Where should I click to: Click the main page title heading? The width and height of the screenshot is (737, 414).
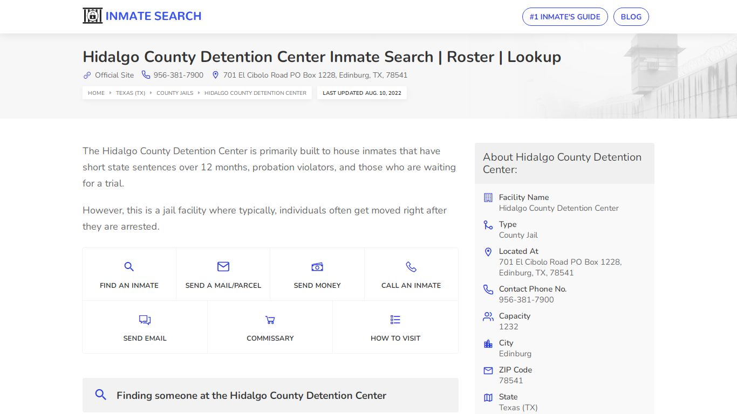pyautogui.click(x=322, y=57)
